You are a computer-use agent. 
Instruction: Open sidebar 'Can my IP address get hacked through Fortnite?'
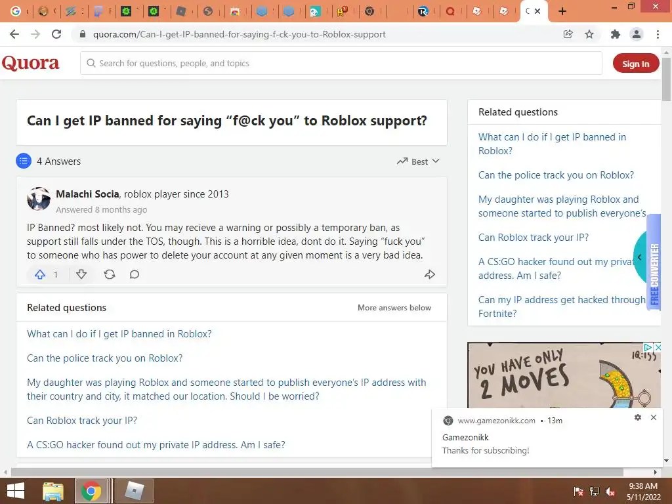coord(562,307)
